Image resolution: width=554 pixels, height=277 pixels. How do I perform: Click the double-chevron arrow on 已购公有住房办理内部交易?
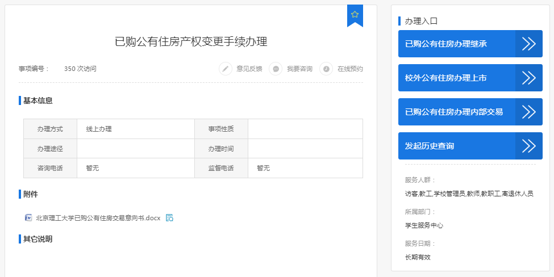pos(528,112)
